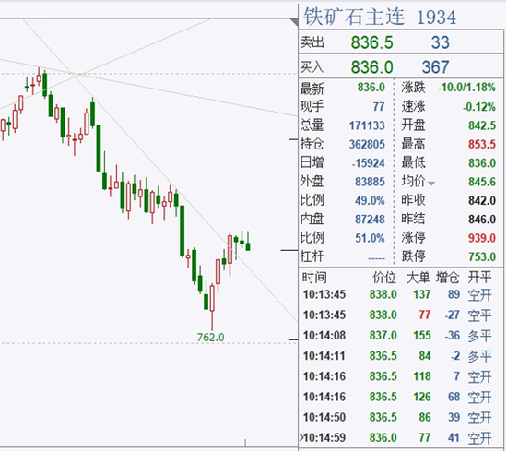This screenshot has height=452, width=507.
Task: Click the 买入 volume 367
Action: [435, 67]
